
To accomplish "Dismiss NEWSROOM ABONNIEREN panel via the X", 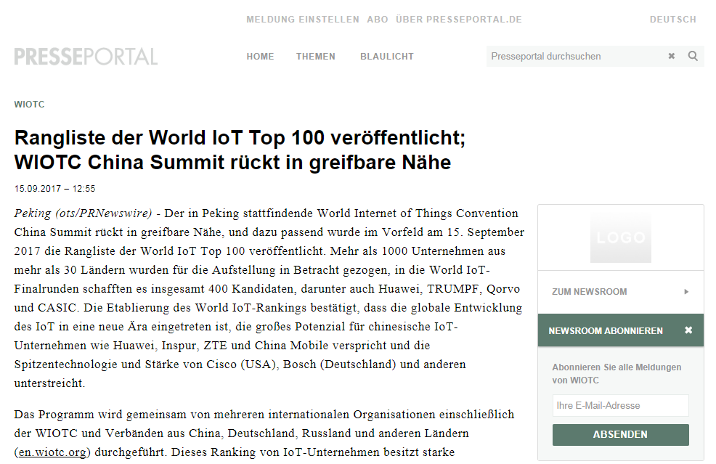I will coord(688,330).
